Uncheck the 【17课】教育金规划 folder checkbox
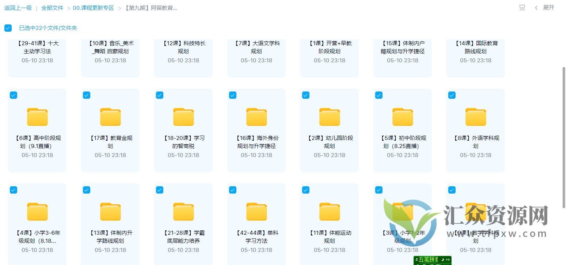This screenshot has width=567, height=265. click(x=87, y=95)
